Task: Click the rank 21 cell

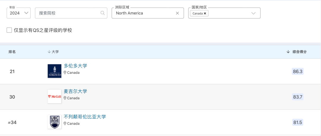Action: [12, 72]
